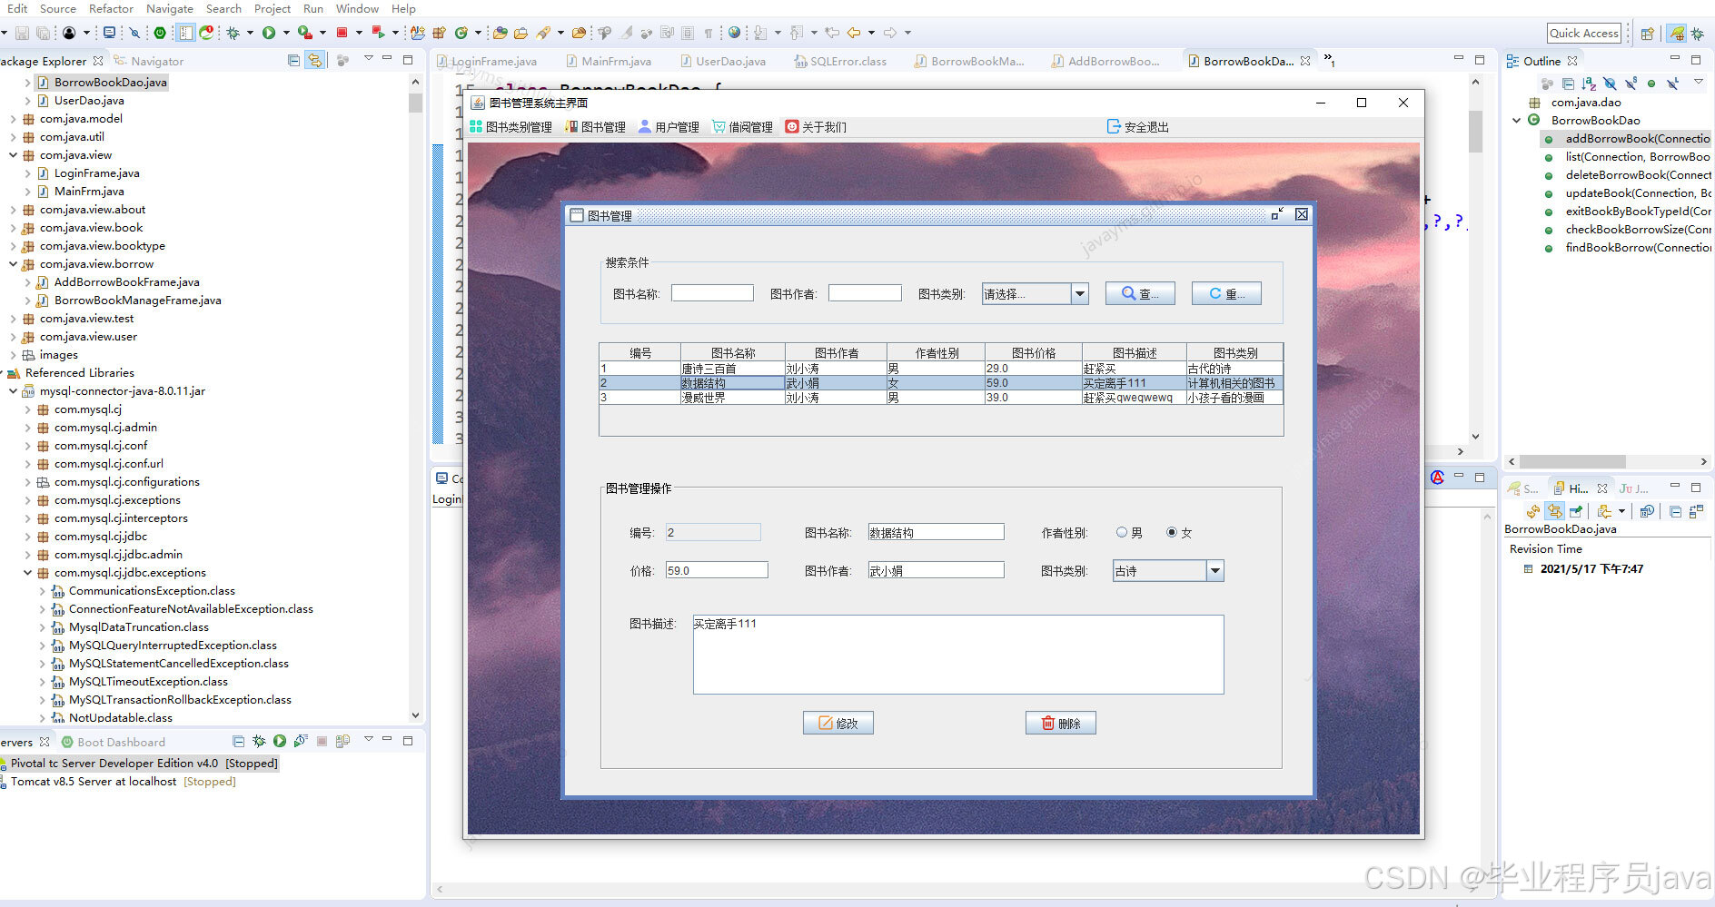Image resolution: width=1715 pixels, height=907 pixels.
Task: Click the yellow Back navigation arrow
Action: click(x=854, y=33)
